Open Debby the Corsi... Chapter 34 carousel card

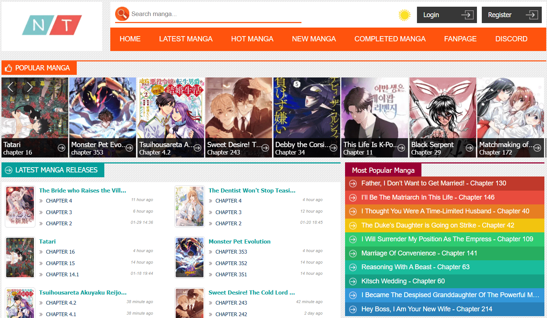click(x=307, y=117)
